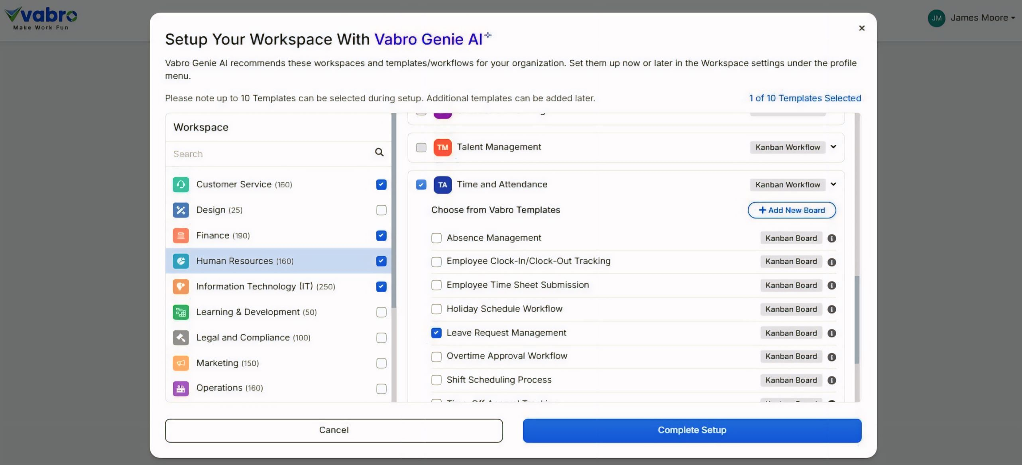Click the Add New Board button
The height and width of the screenshot is (465, 1022).
click(x=792, y=210)
